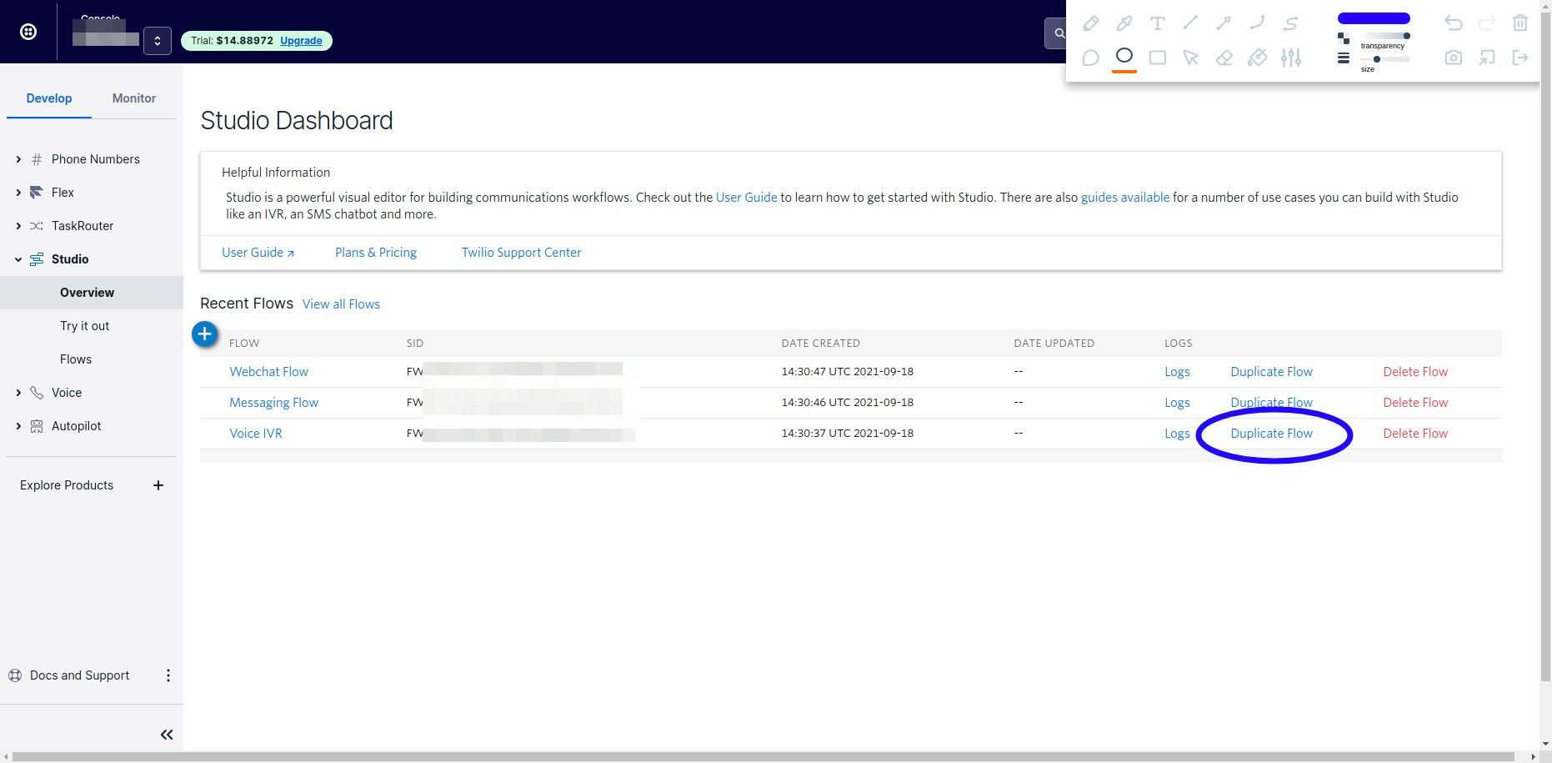Delete the Messaging Flow
1552x763 pixels.
point(1415,403)
